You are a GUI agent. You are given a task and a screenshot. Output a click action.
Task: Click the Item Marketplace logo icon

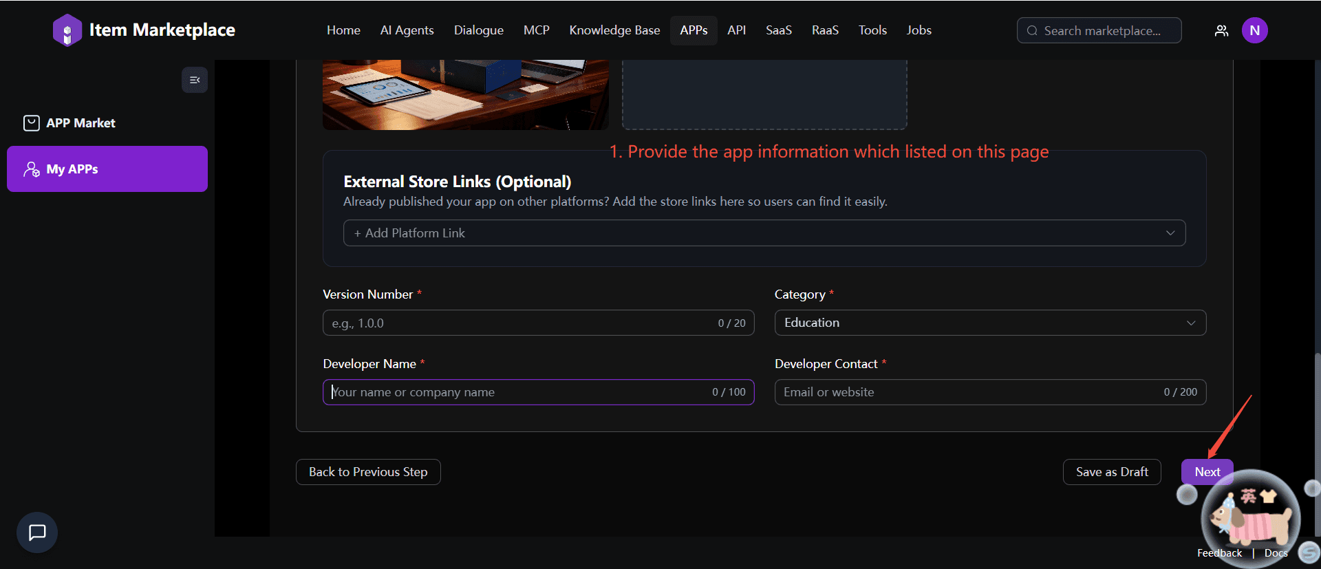point(67,30)
